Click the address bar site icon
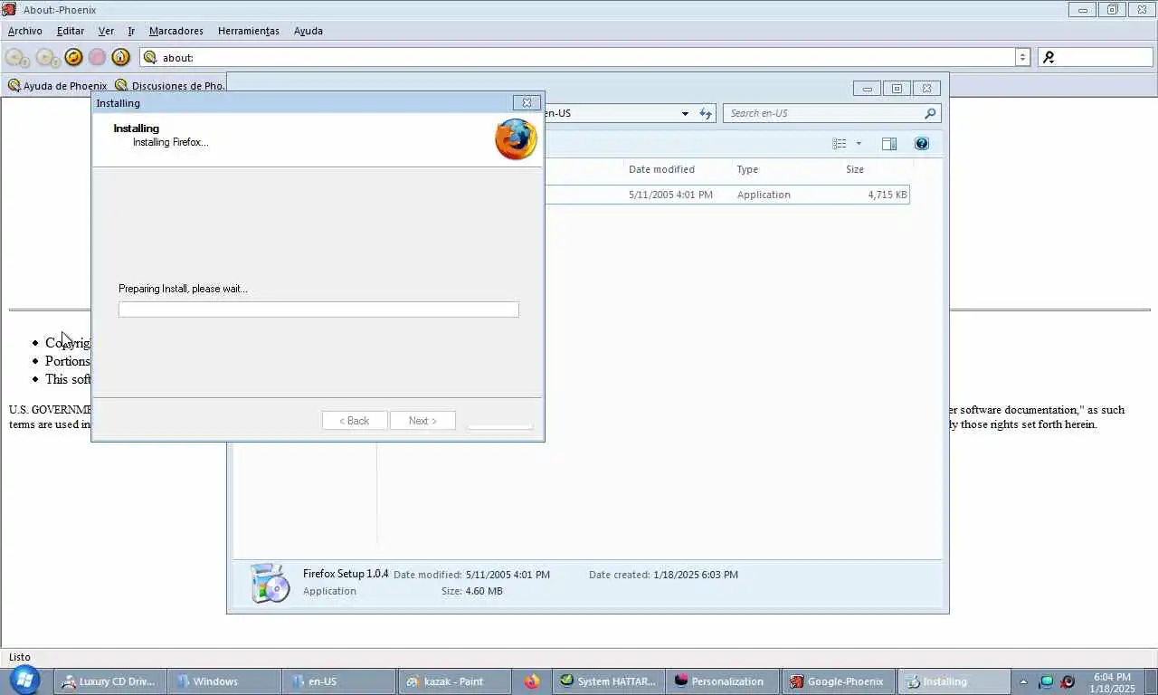The height and width of the screenshot is (695, 1158). tap(150, 57)
